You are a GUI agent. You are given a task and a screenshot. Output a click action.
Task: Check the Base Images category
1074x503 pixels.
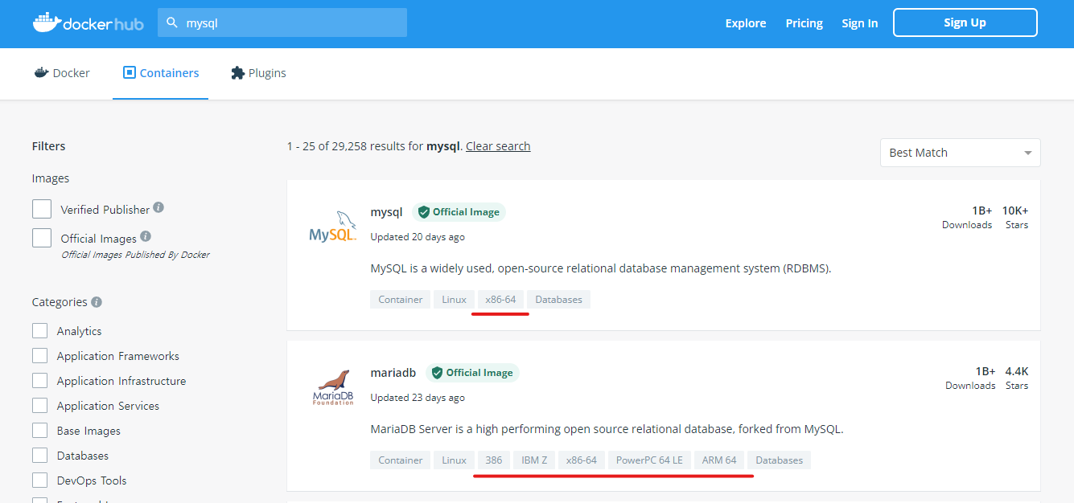(x=40, y=431)
